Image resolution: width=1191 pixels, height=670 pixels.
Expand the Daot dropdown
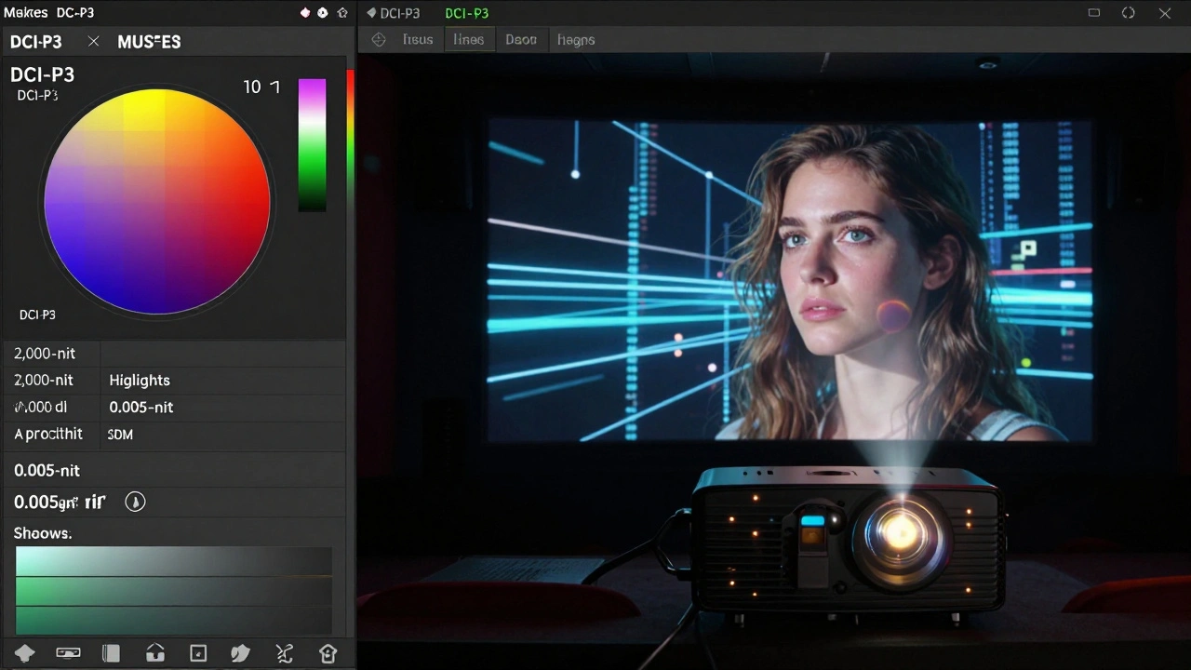tap(520, 39)
